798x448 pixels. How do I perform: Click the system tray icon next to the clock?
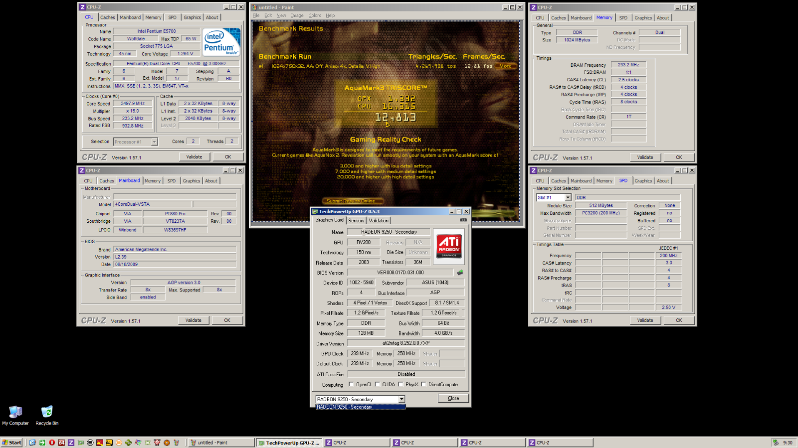(x=776, y=443)
